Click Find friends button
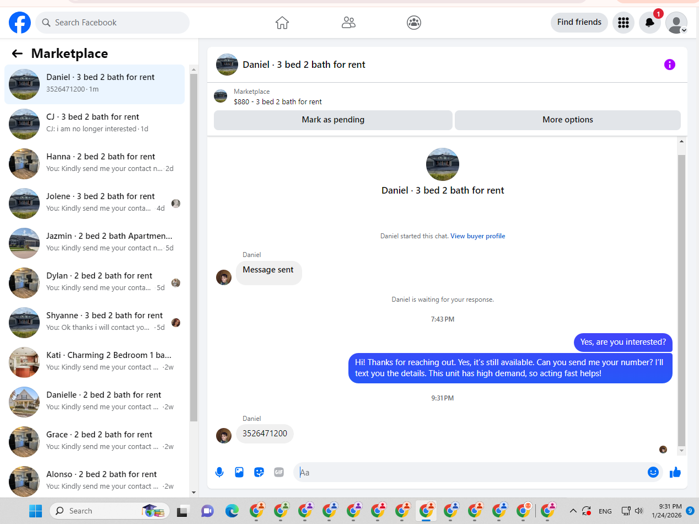The height and width of the screenshot is (524, 699). (579, 23)
